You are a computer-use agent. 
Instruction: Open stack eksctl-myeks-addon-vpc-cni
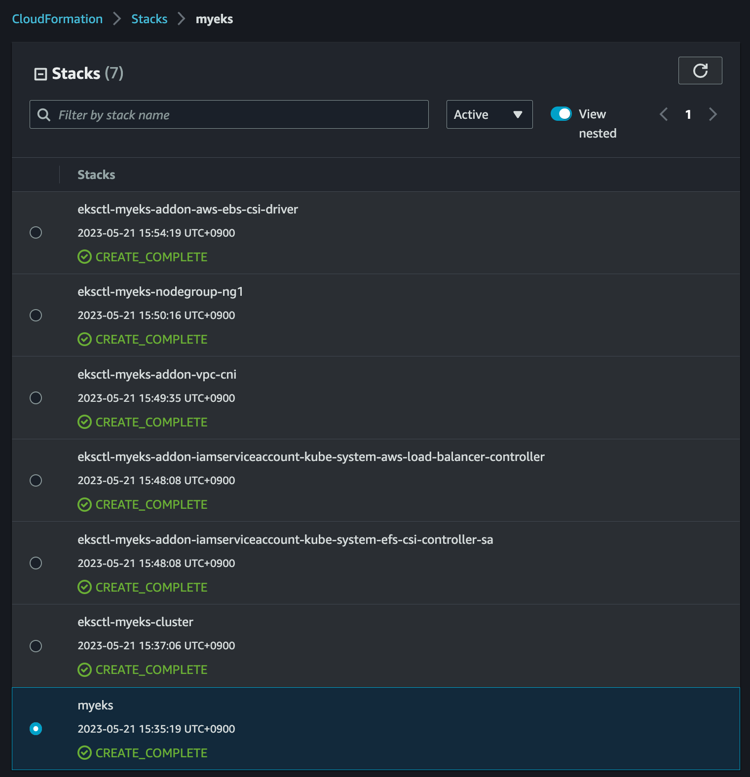[x=157, y=375]
